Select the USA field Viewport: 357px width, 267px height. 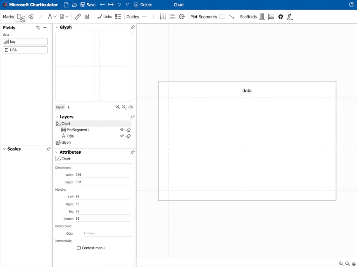[x=25, y=50]
